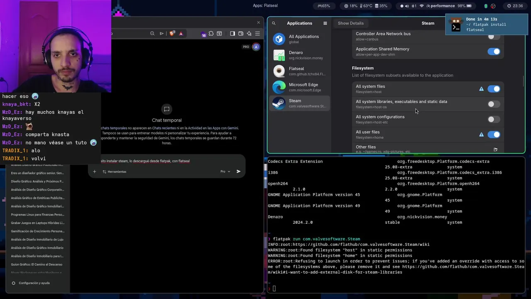Open chat Gamificación de Crecimiento Persona
Image resolution: width=531 pixels, height=299 pixels.
[x=37, y=231]
